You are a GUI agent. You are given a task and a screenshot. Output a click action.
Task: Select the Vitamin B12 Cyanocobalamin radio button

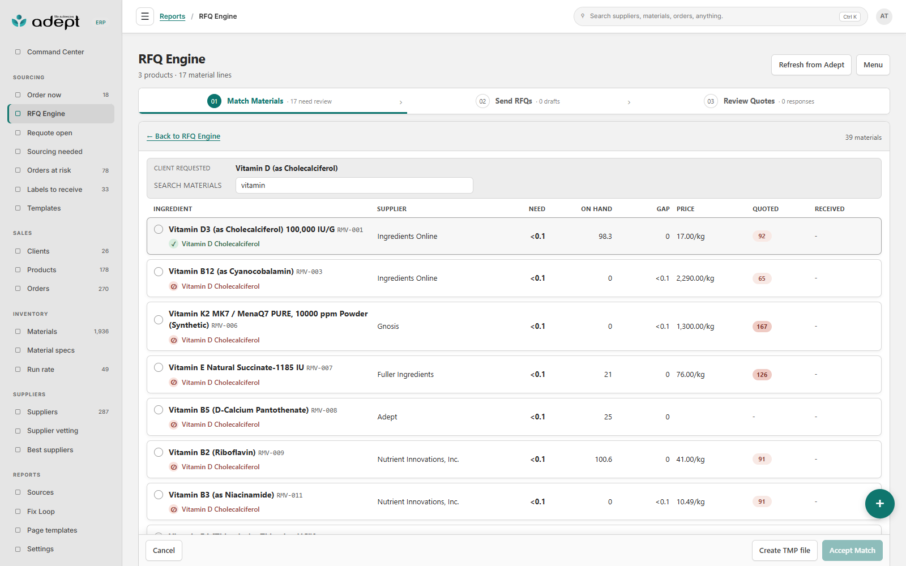click(159, 272)
